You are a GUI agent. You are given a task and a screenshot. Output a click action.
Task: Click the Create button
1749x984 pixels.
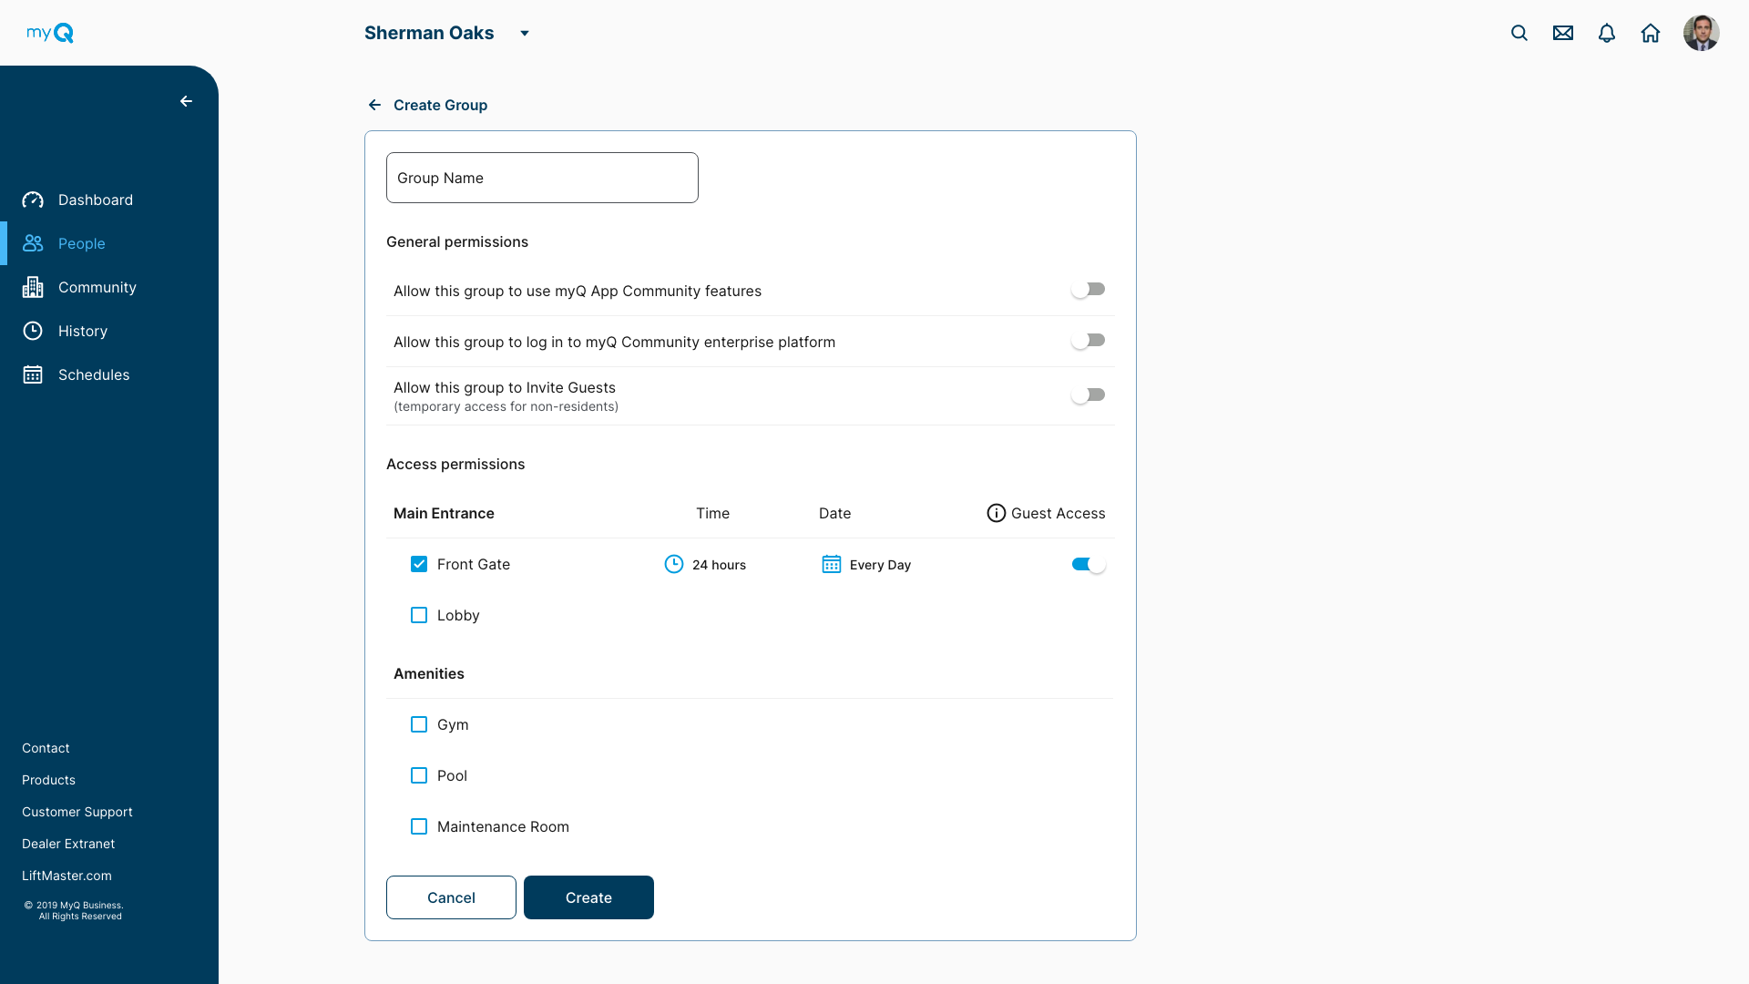click(x=588, y=897)
